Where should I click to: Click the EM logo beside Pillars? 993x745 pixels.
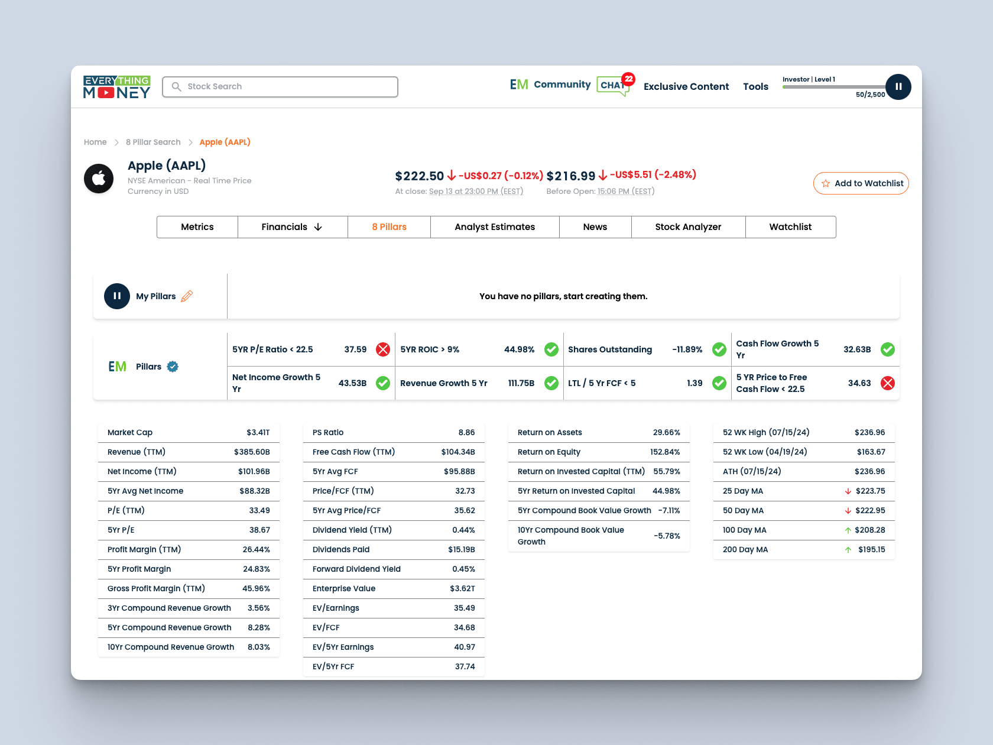point(118,367)
